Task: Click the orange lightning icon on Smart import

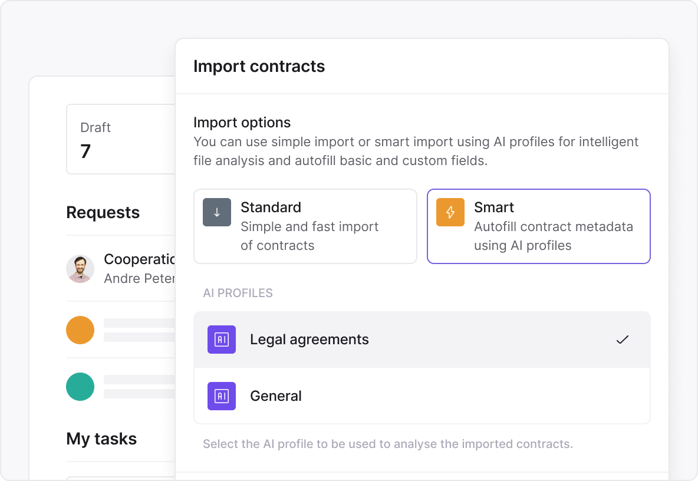Action: click(450, 212)
